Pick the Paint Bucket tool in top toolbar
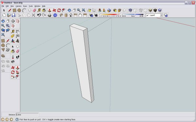The height and width of the screenshot is (122, 196). click(44, 10)
